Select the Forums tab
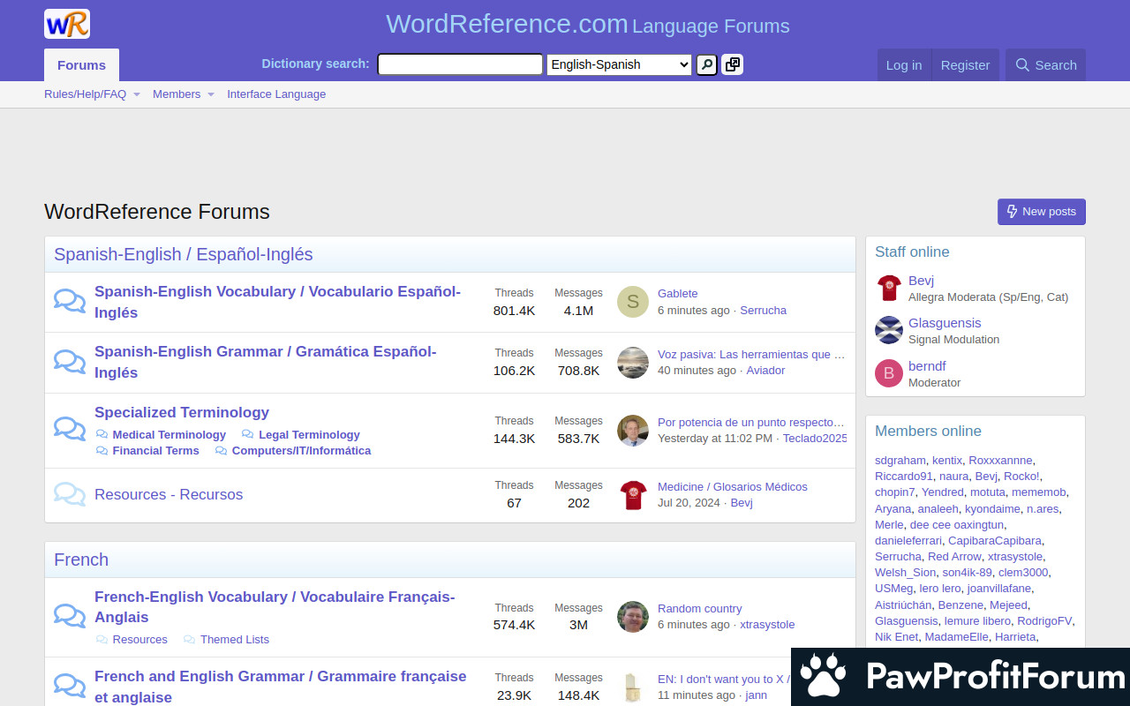The height and width of the screenshot is (706, 1130). click(81, 64)
